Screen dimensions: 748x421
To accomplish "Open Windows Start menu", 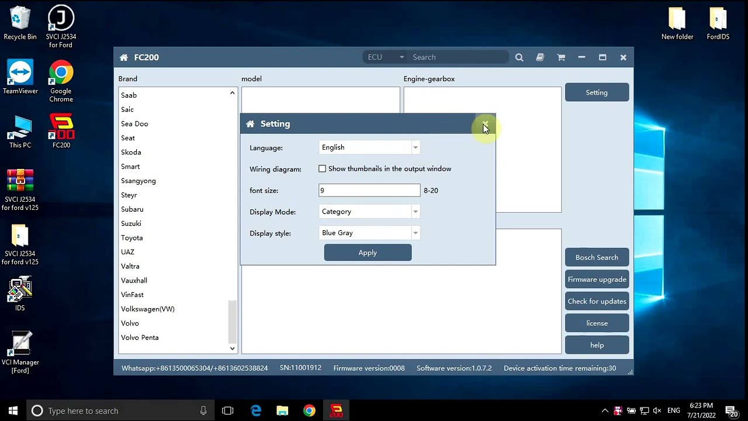I will click(13, 410).
